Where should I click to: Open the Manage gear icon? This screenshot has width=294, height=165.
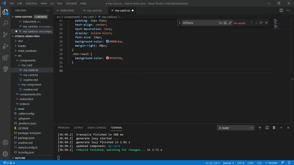coord(5,154)
